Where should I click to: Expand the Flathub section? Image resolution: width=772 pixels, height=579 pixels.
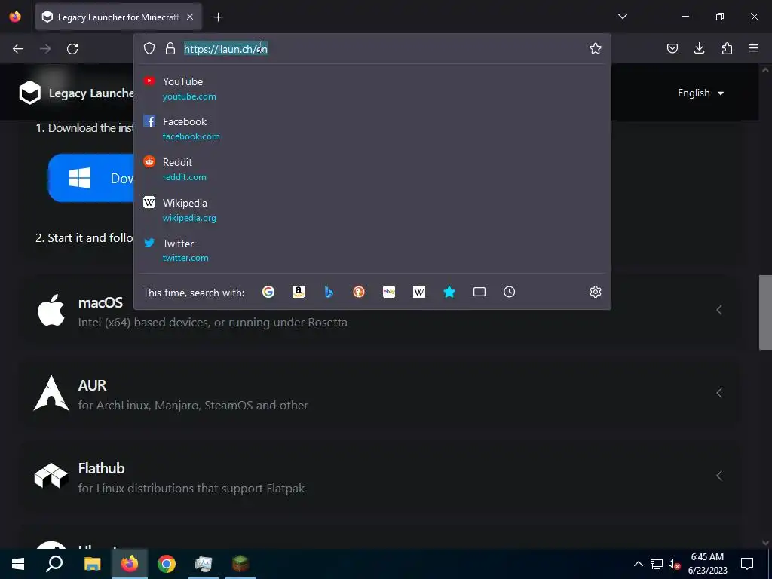[378, 476]
